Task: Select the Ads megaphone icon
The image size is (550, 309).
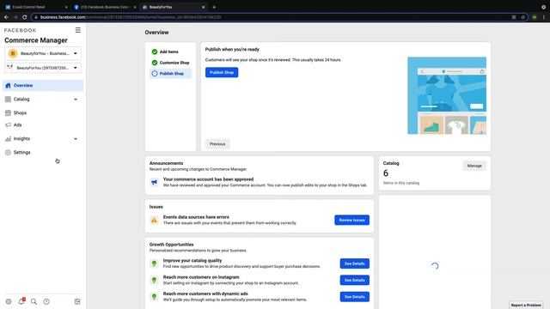Action: click(8, 125)
